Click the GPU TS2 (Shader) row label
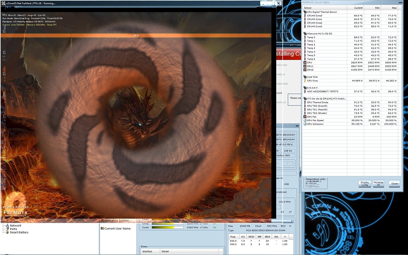 tap(317, 113)
